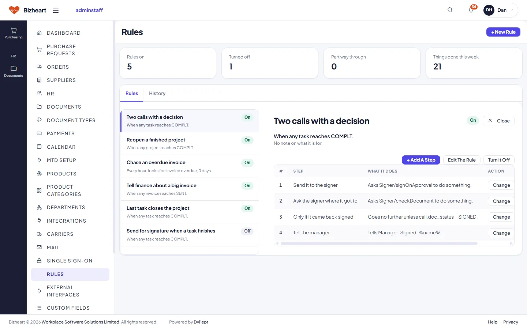This screenshot has height=329, width=527.
Task: Click the Products cubes icon
Action: pos(39,174)
